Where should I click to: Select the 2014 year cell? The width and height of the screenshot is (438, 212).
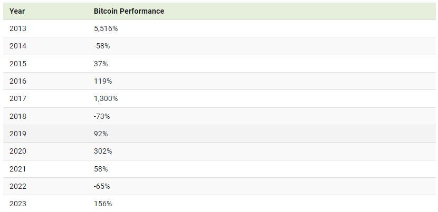17,46
